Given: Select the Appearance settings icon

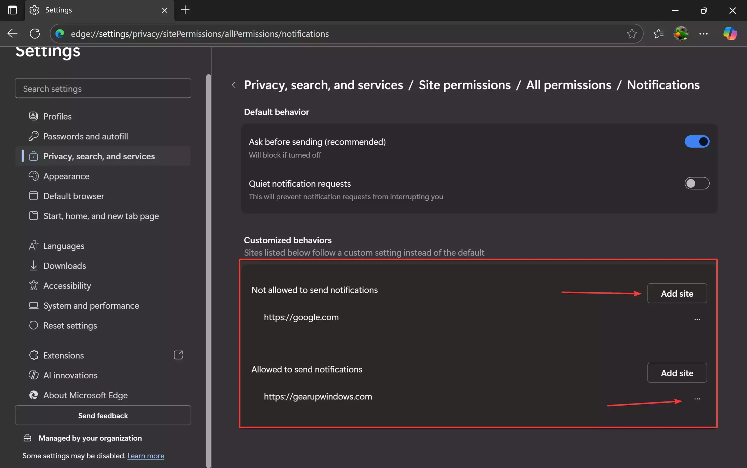Looking at the screenshot, I should 34,176.
